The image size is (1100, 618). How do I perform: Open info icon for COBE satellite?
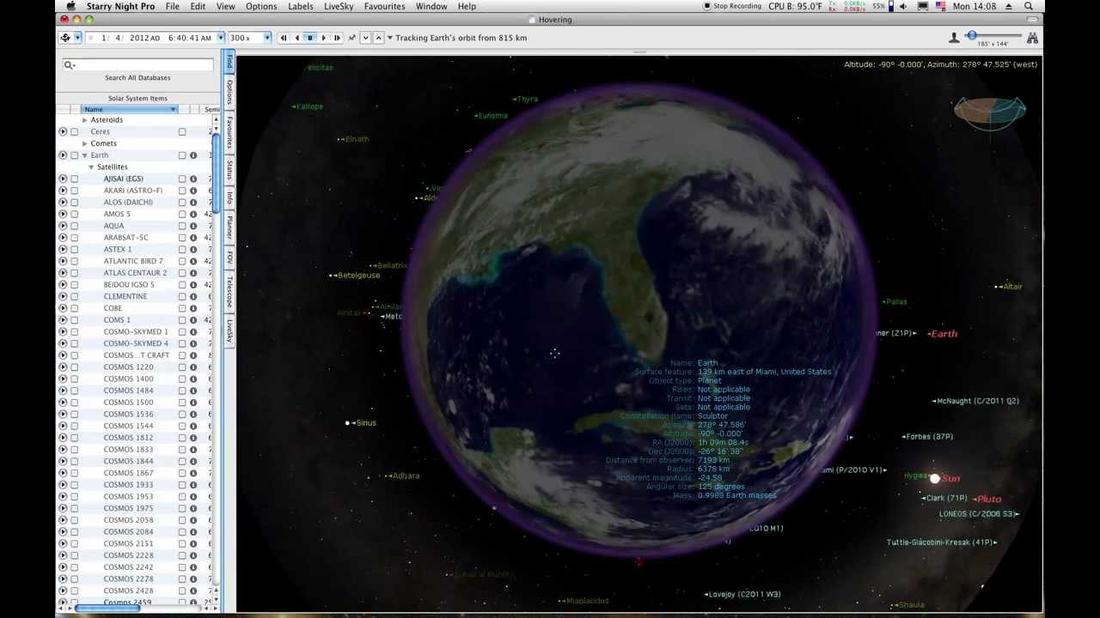click(x=193, y=308)
